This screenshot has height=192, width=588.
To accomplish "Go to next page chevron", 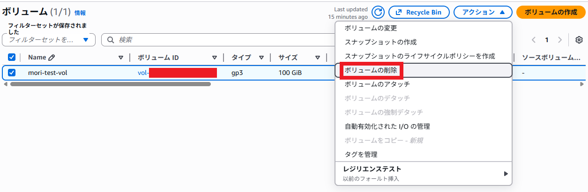I will [559, 40].
